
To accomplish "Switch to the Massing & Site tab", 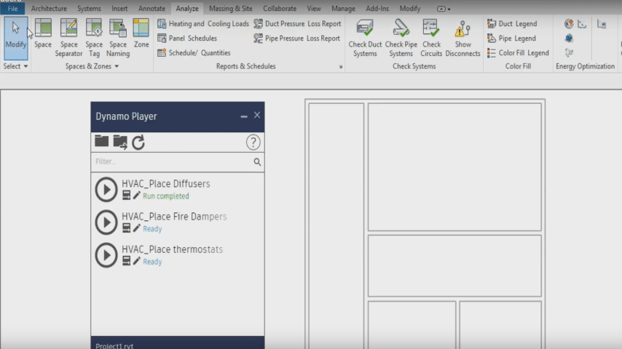I will point(231,8).
